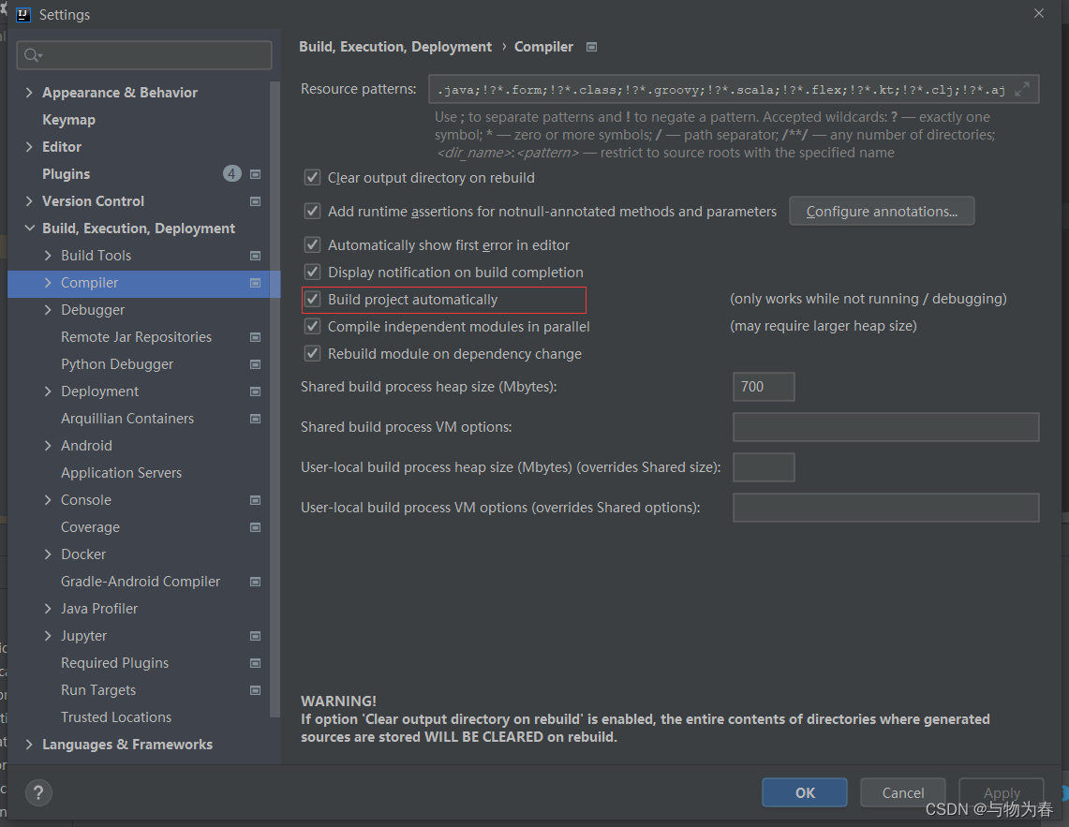This screenshot has height=827, width=1069.
Task: Click the settings icon beside Compiler breadcrumb
Action: tap(591, 45)
